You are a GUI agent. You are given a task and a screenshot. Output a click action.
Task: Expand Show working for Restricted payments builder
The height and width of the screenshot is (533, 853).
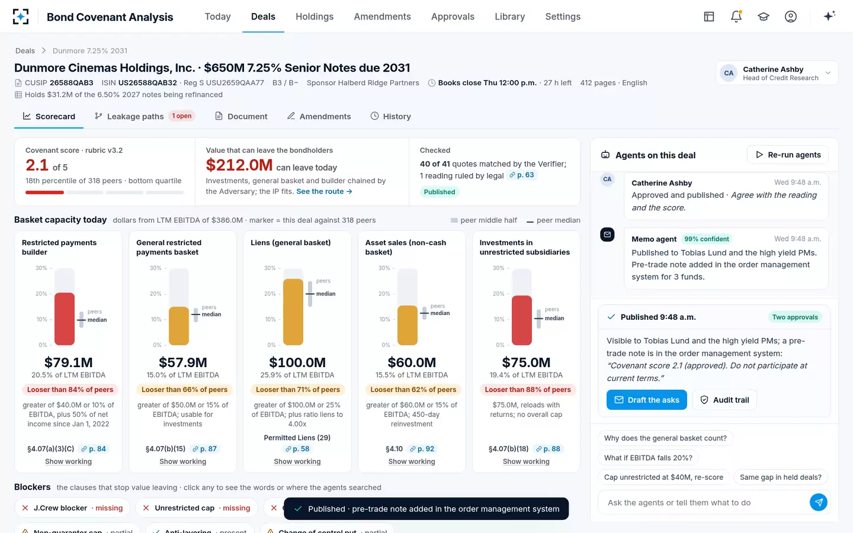[x=68, y=461]
